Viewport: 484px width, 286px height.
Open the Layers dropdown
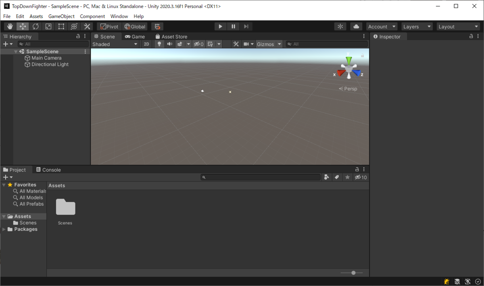click(x=417, y=27)
